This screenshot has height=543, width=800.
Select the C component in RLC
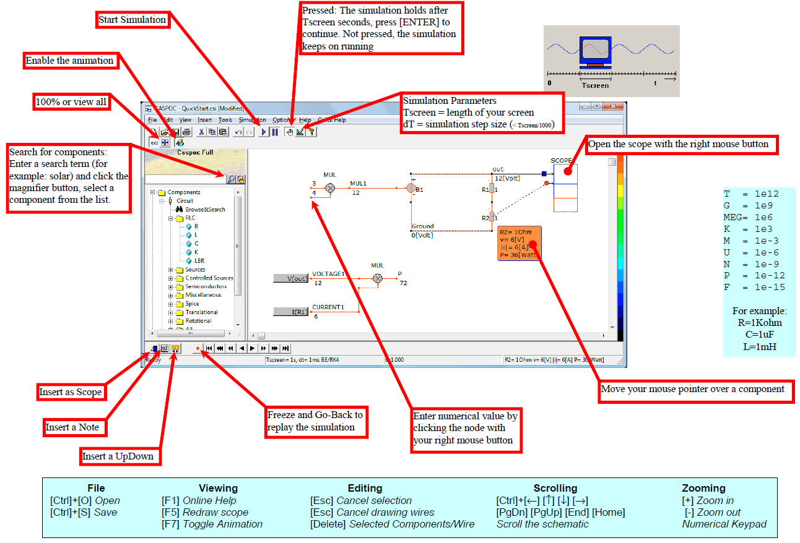[x=196, y=244]
